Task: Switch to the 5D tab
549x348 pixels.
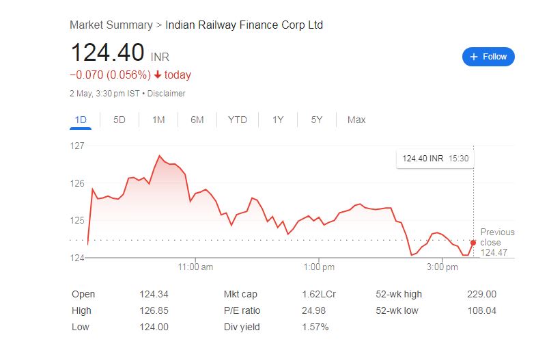Action: [119, 120]
